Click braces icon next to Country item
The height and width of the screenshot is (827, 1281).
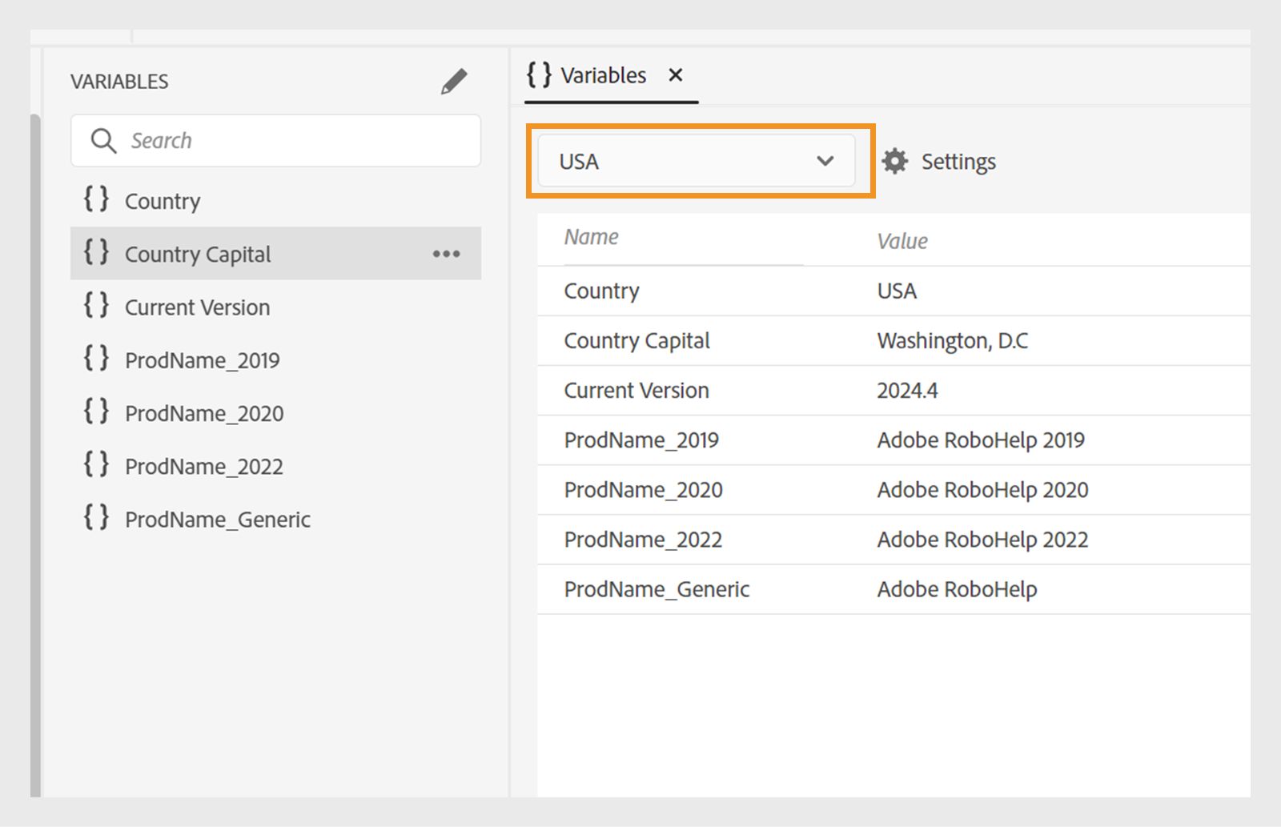96,199
